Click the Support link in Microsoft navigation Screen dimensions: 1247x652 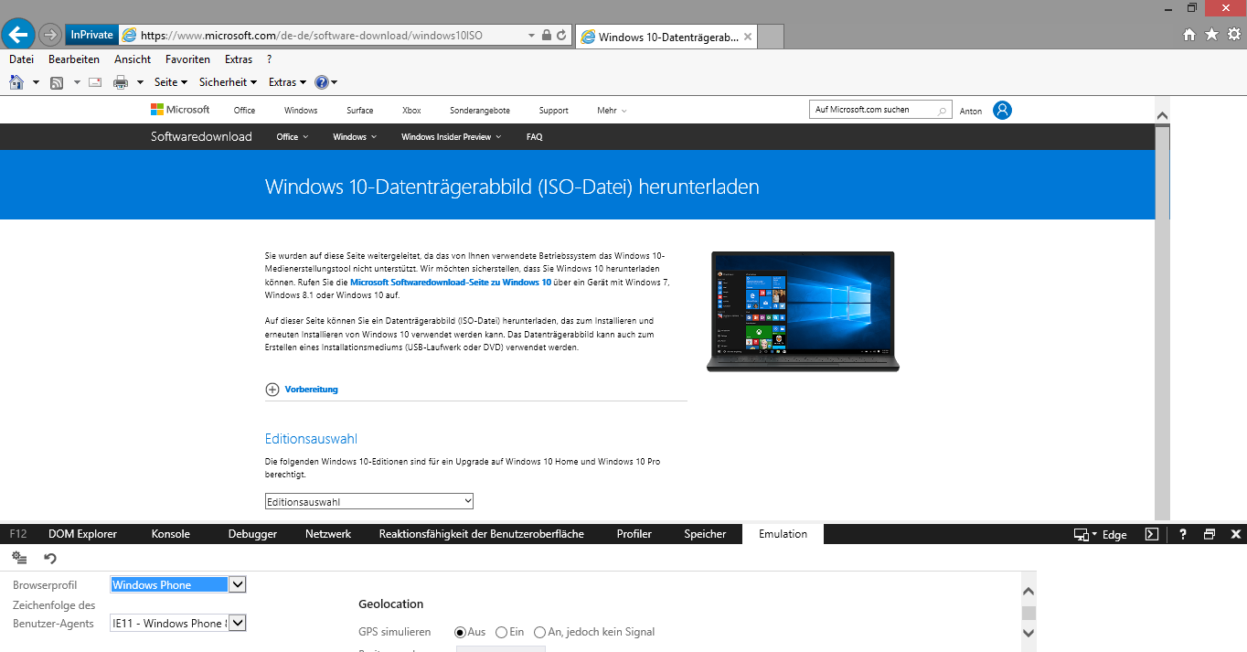coord(553,111)
